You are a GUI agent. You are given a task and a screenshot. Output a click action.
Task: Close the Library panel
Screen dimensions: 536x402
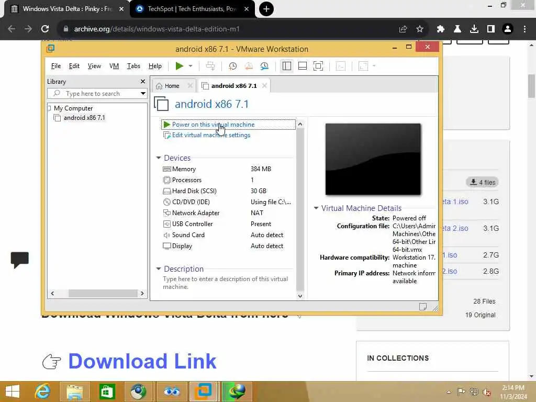click(x=143, y=81)
